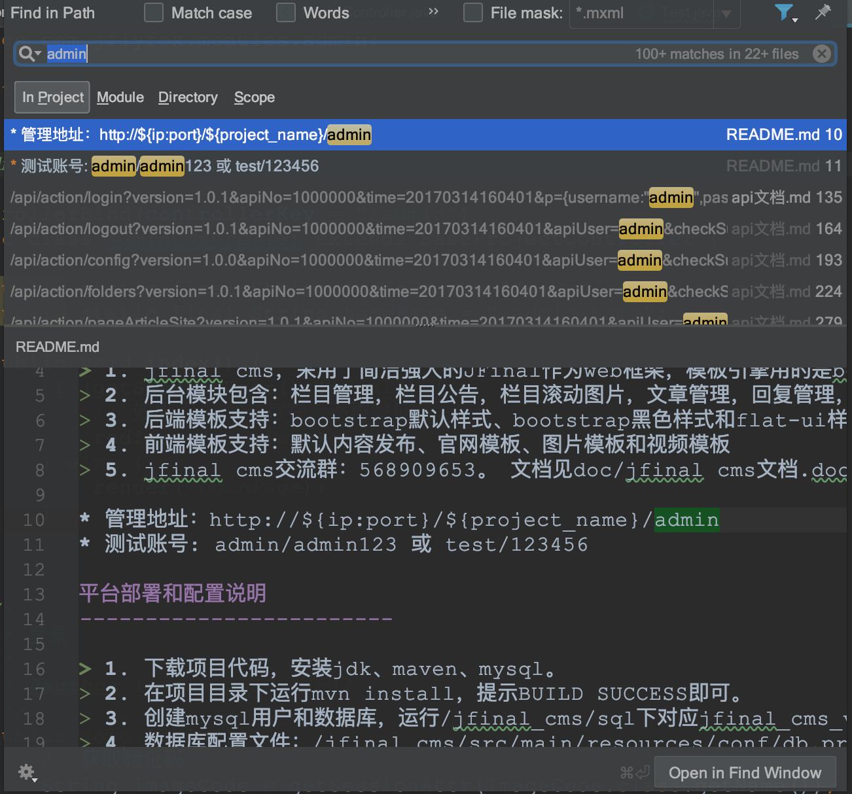This screenshot has height=794, width=852.
Task: Select api文档.md line 135 login result
Action: (425, 198)
